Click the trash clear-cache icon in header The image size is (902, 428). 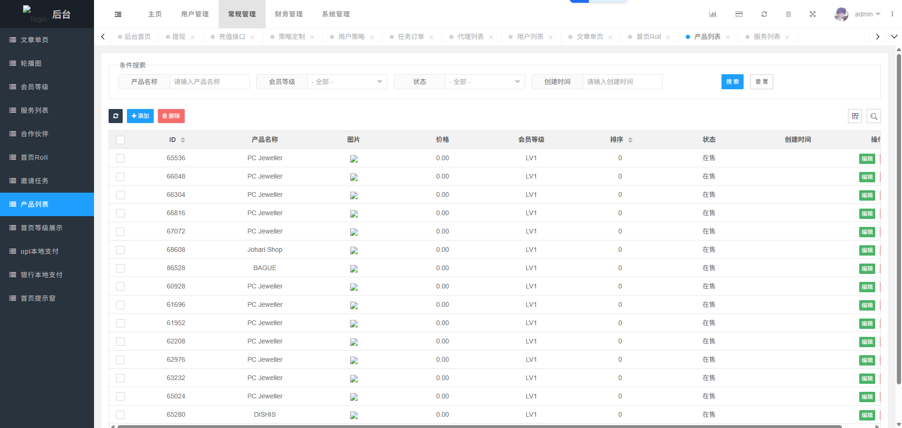tap(788, 14)
